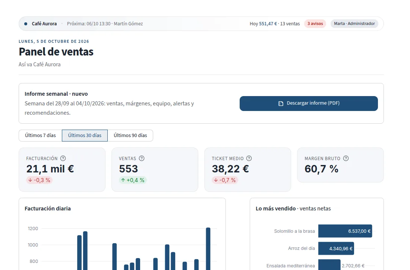Image resolution: width=410 pixels, height=270 pixels.
Task: Click the 2.702,66 € value label
Action: point(353,266)
